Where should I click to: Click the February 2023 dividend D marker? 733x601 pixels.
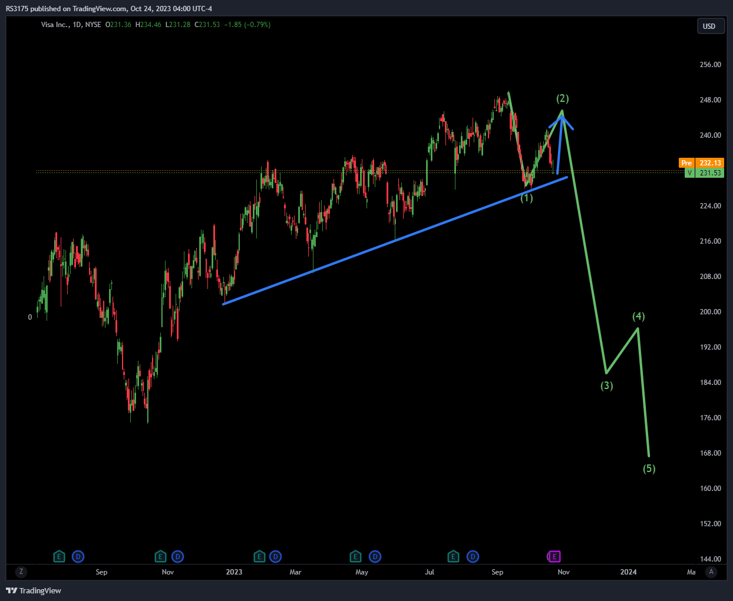(x=275, y=556)
